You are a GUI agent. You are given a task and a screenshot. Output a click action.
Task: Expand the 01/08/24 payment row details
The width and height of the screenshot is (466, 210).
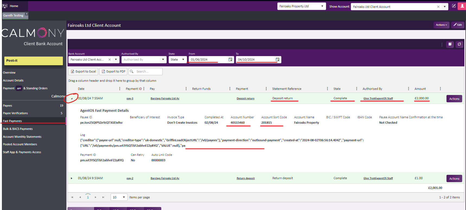(x=72, y=178)
